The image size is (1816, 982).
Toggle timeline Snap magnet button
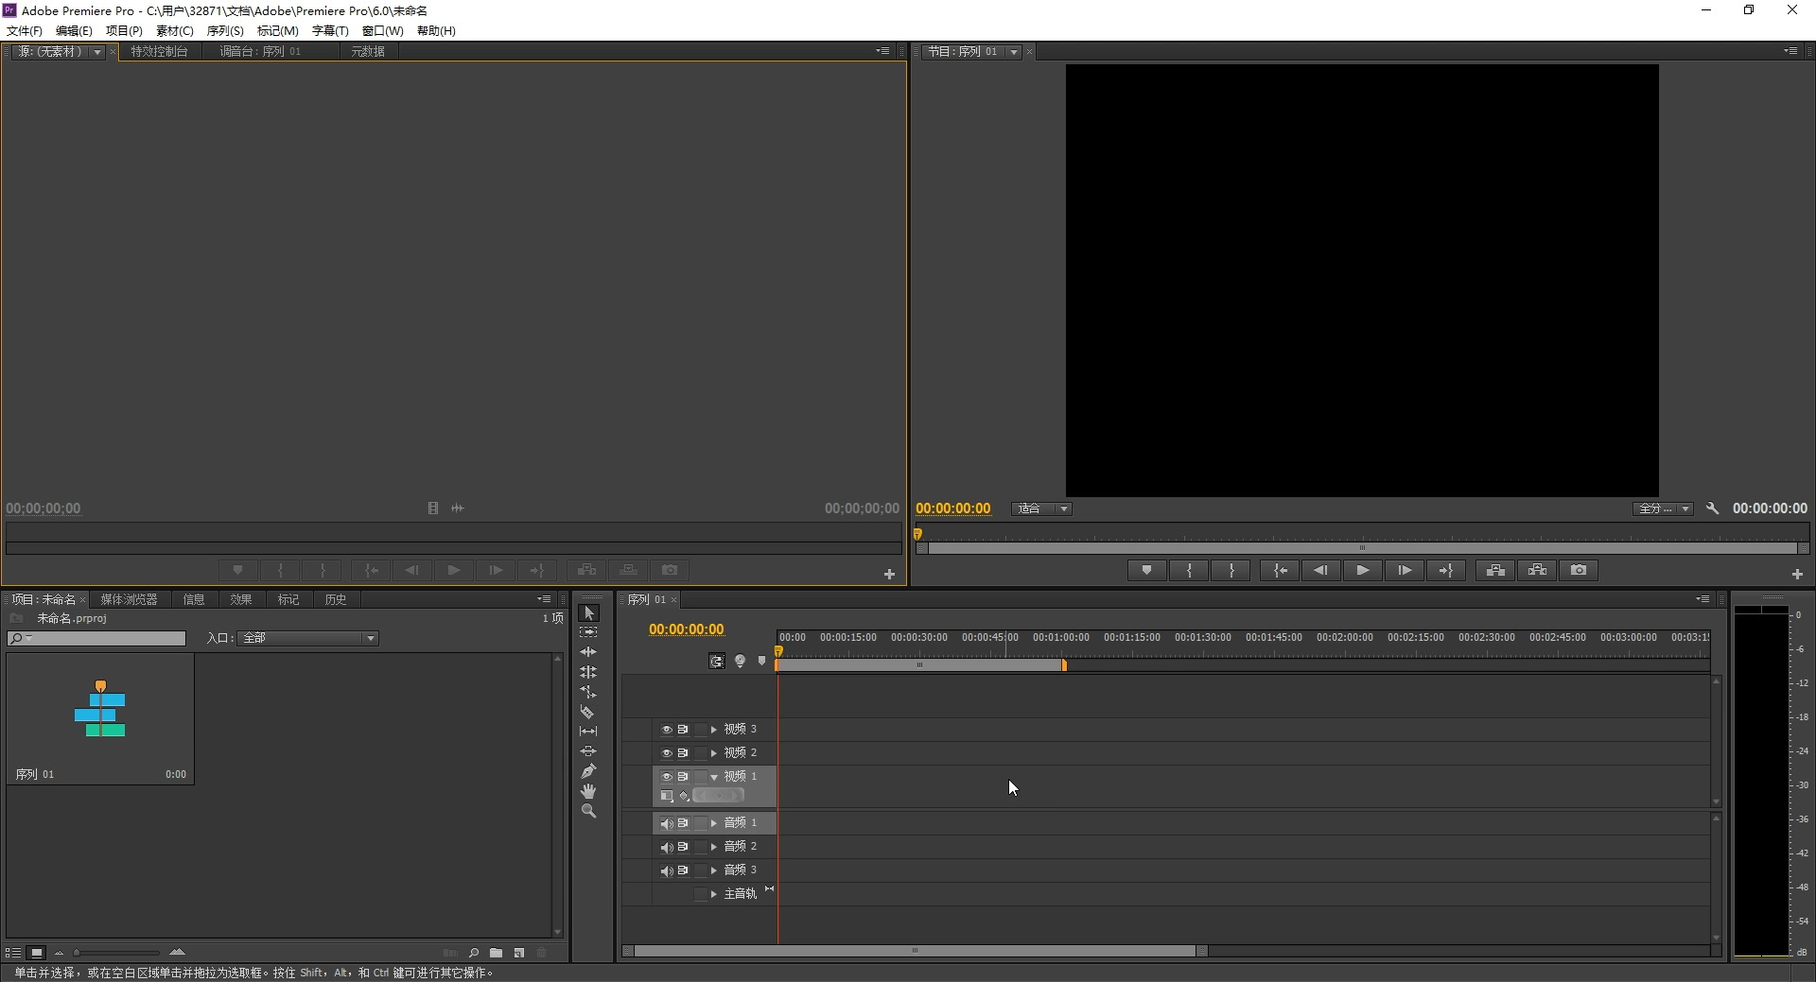tap(717, 662)
